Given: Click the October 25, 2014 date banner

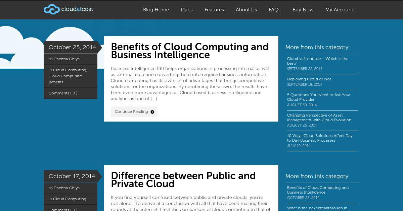Looking at the screenshot, I should [x=72, y=47].
